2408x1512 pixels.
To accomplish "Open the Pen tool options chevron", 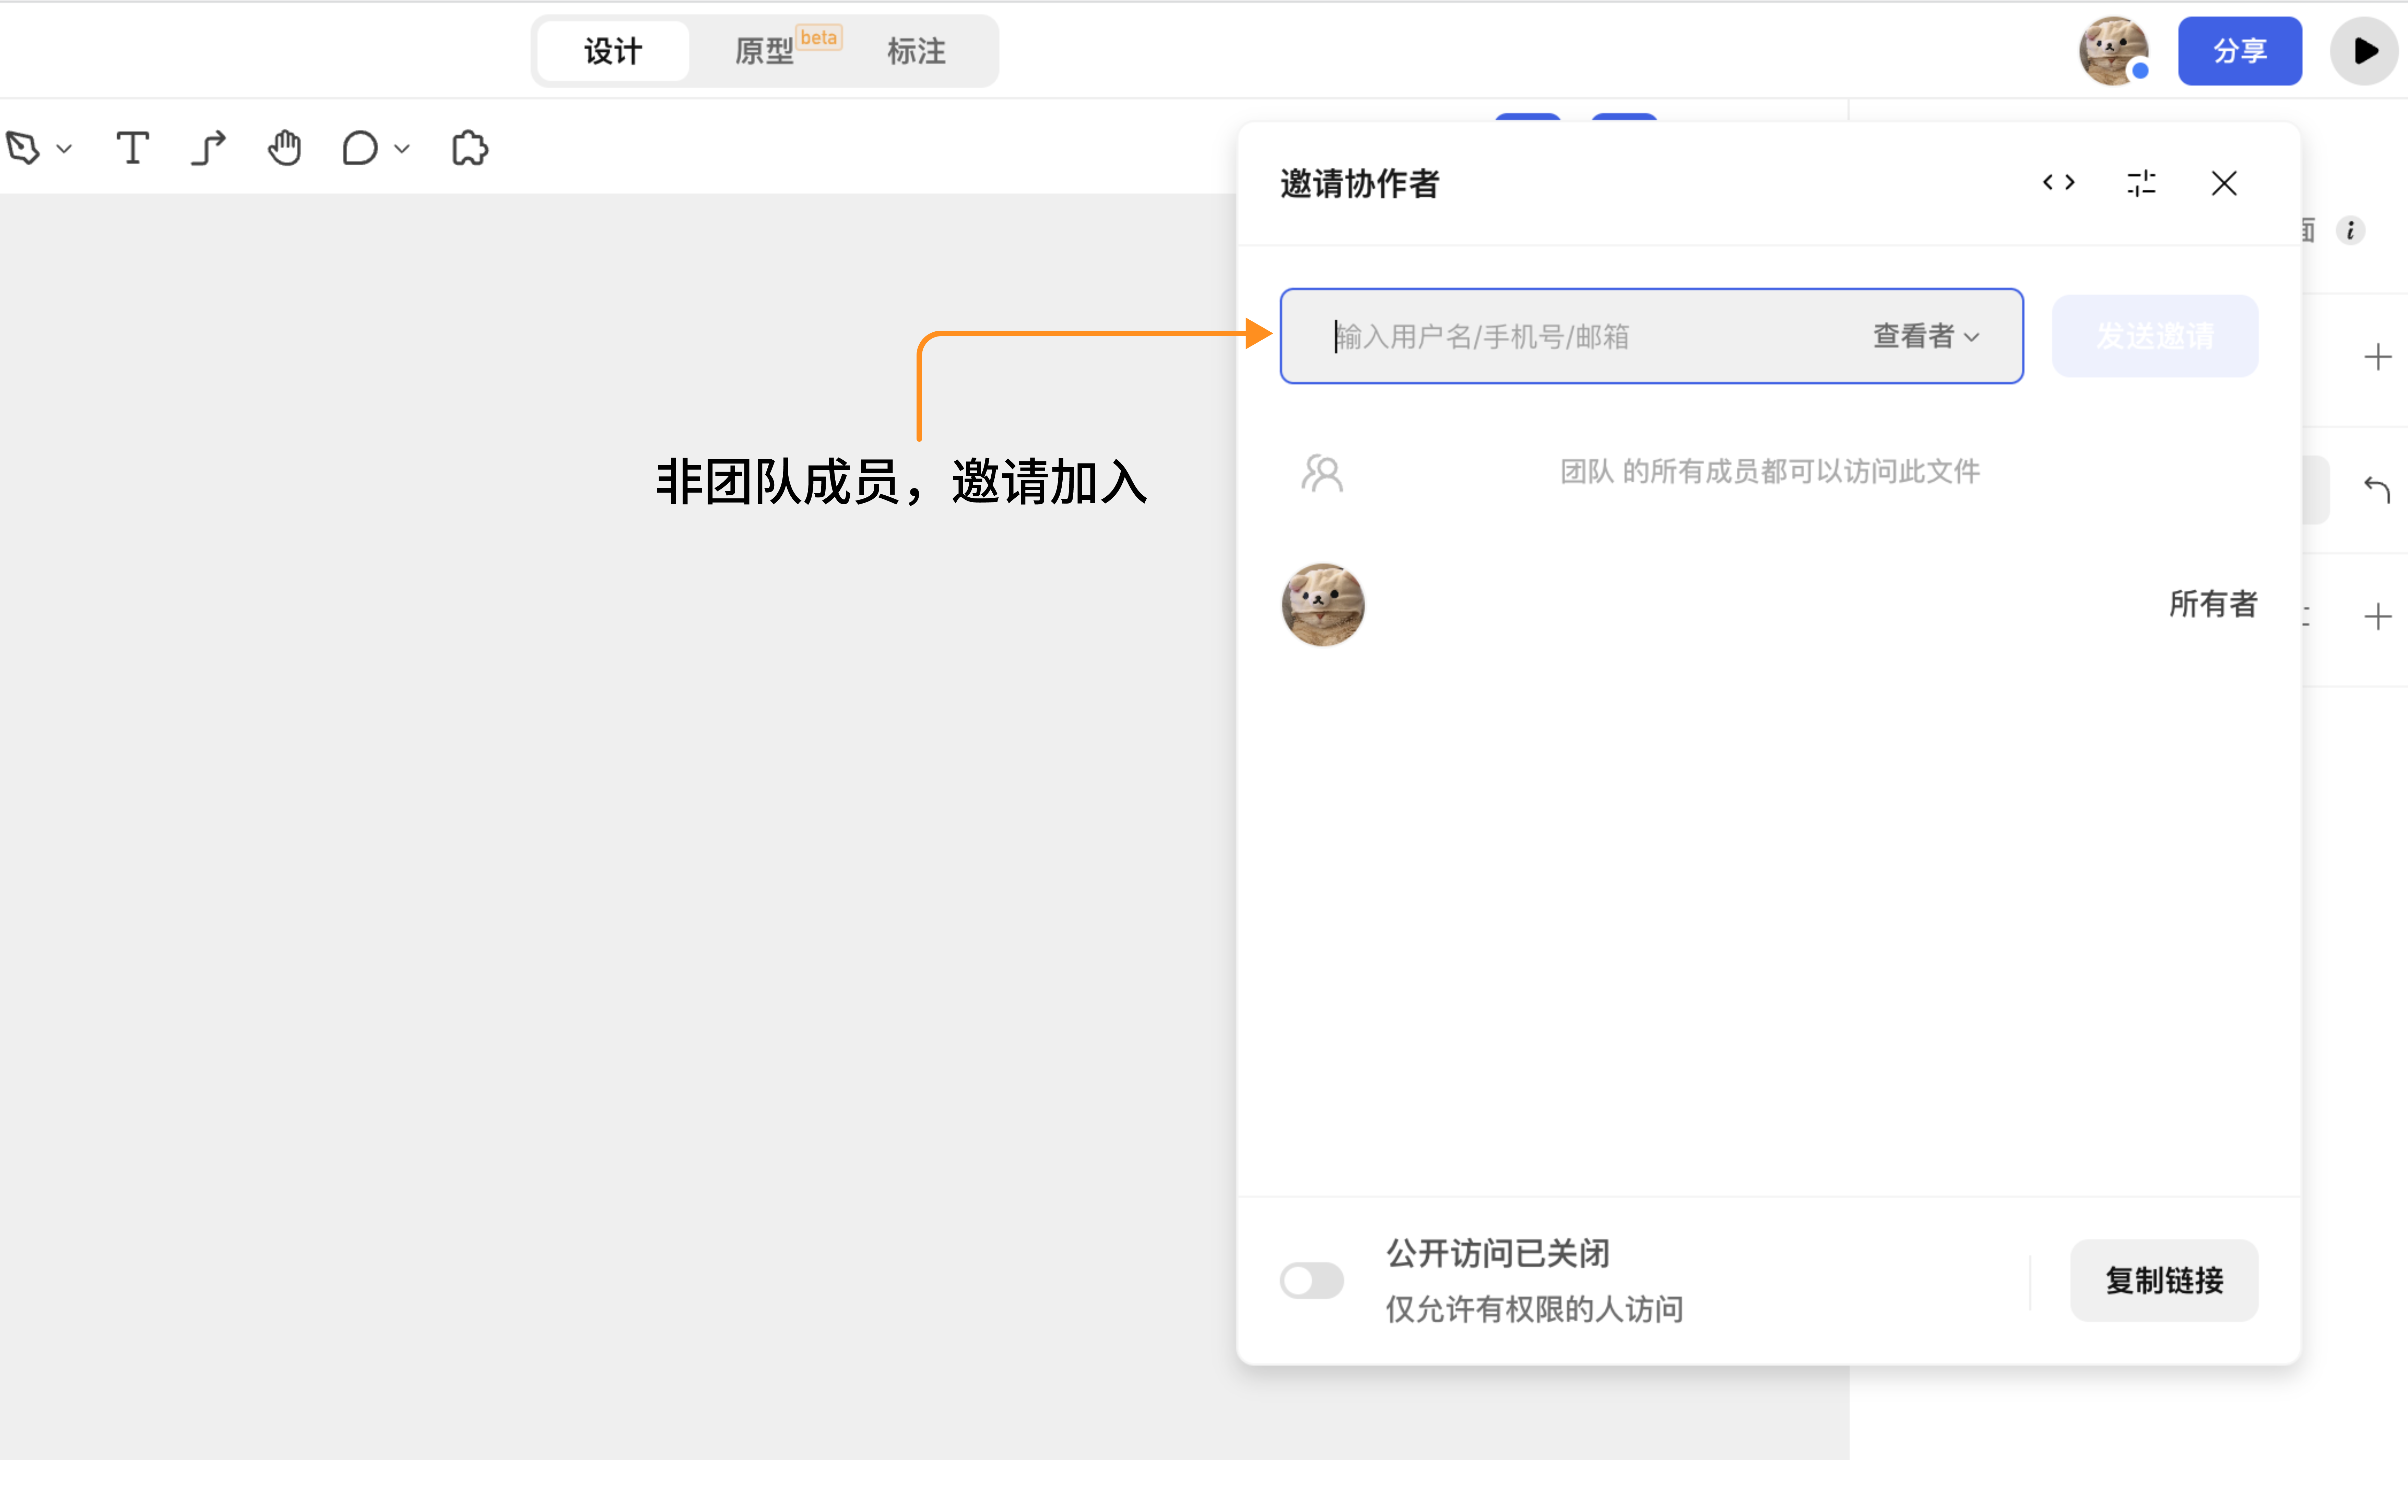I will pos(65,149).
